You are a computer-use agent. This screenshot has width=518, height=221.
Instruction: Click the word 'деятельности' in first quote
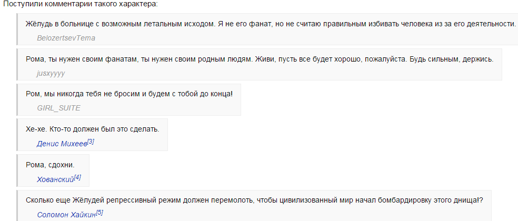(491, 24)
